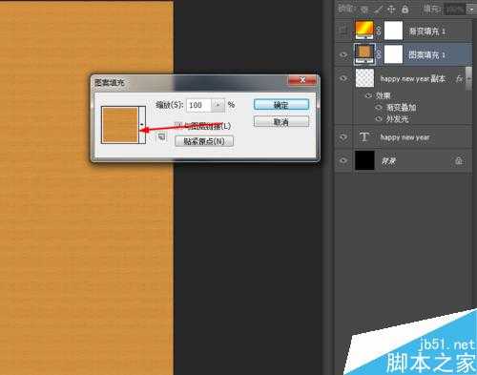Click the create new preset from pattern icon
Screen dimensions: 477x375
161,137
